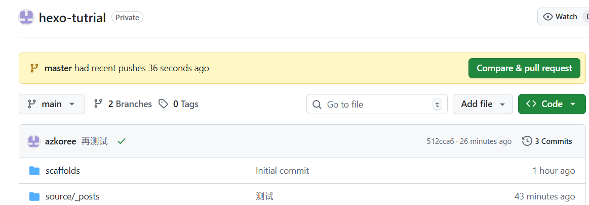Open the scaffolds folder
Image resolution: width=589 pixels, height=205 pixels.
click(x=63, y=171)
